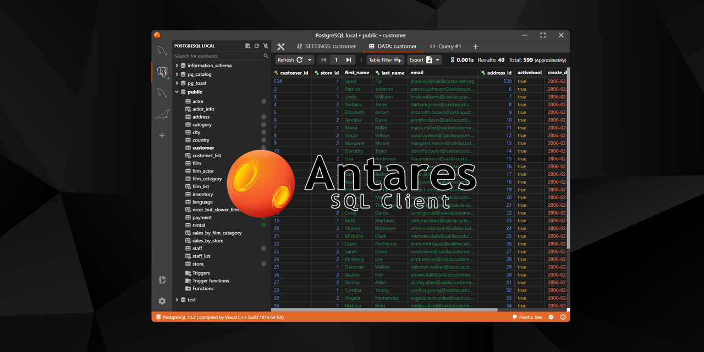The image size is (704, 352).
Task: Open the scratchpad notes icon in sidebar
Action: point(162,280)
